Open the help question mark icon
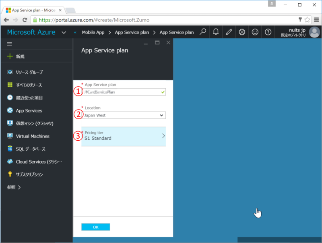This screenshot has width=322, height=243. 268,32
